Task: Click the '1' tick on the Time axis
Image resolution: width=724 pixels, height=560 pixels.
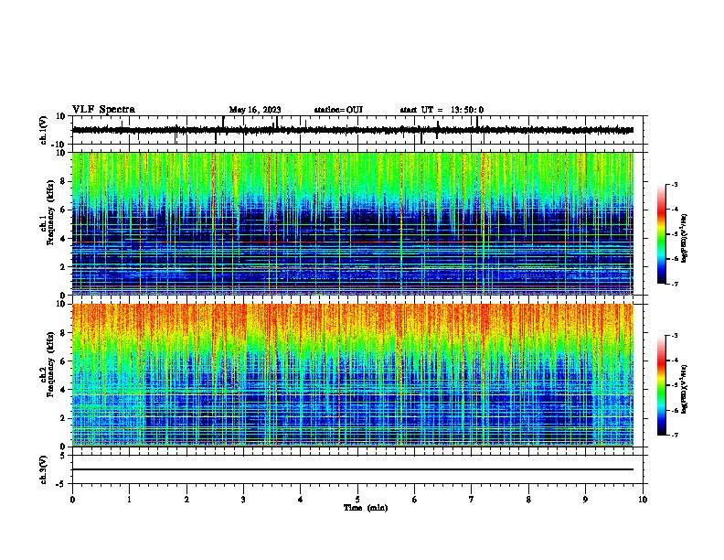Action: pos(129,500)
